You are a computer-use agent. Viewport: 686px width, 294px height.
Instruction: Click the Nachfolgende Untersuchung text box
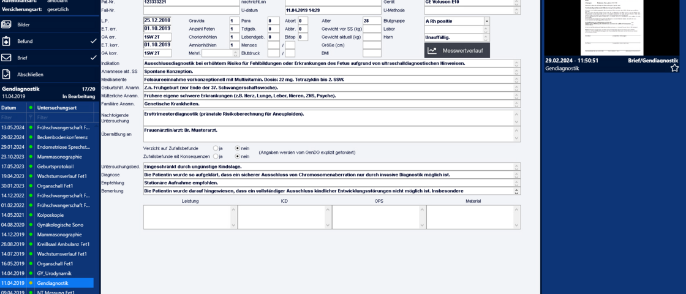click(x=331, y=118)
